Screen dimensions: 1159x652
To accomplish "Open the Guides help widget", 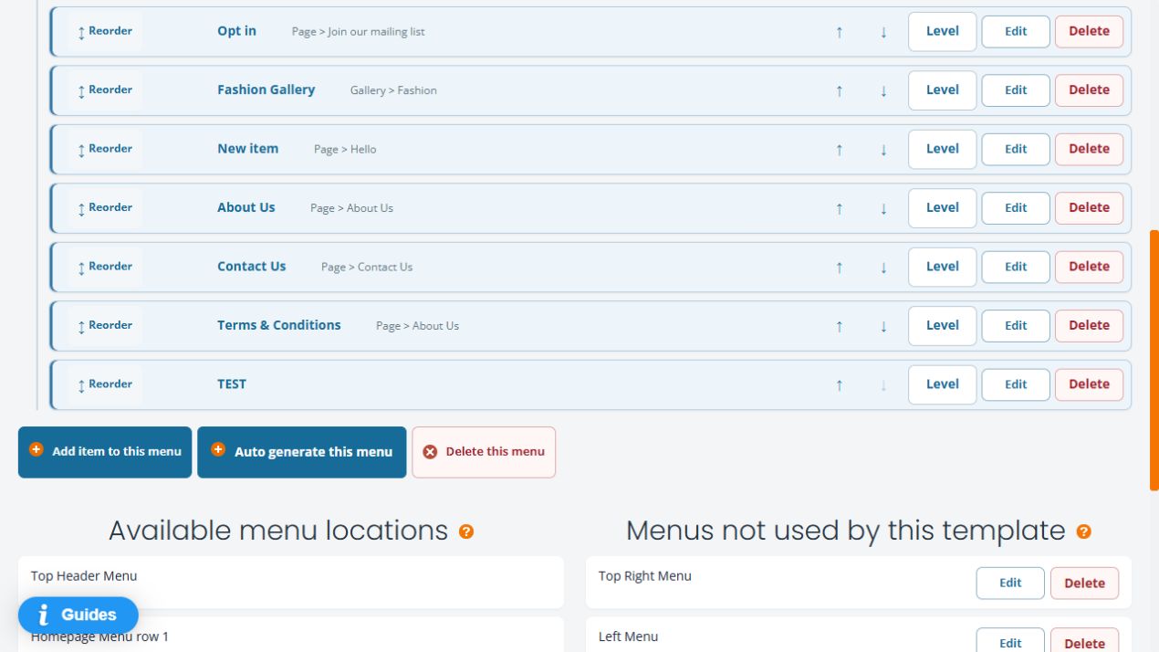I will (78, 615).
